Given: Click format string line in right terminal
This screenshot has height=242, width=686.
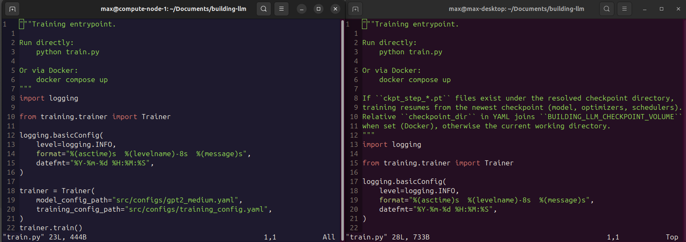Looking at the screenshot, I should 487,200.
